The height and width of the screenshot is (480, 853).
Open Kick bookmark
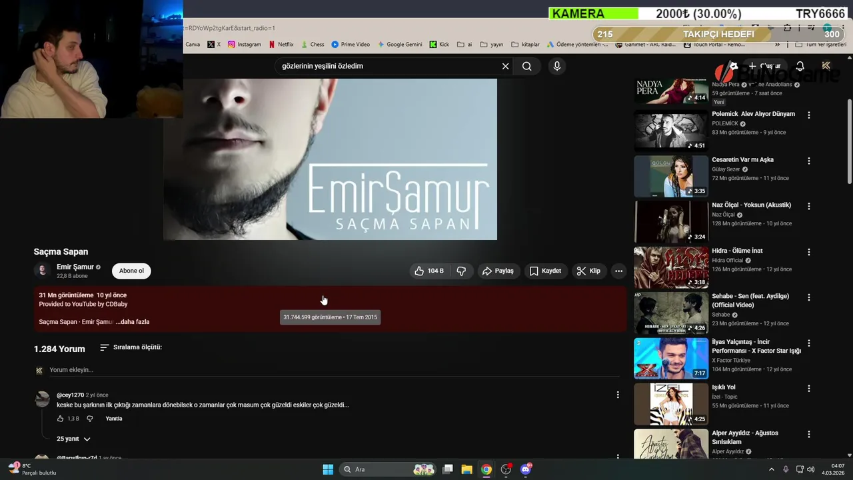pyautogui.click(x=439, y=45)
